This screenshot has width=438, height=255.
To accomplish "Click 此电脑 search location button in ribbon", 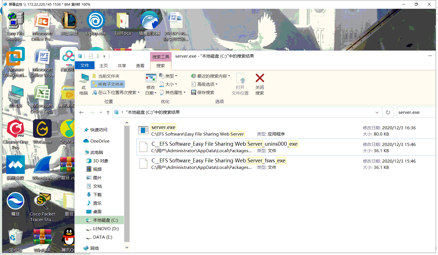I will pyautogui.click(x=84, y=84).
